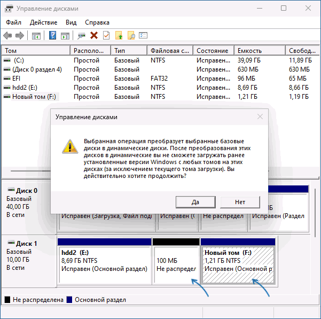
Task: Confirm conversion with the Да button
Action: (195, 202)
